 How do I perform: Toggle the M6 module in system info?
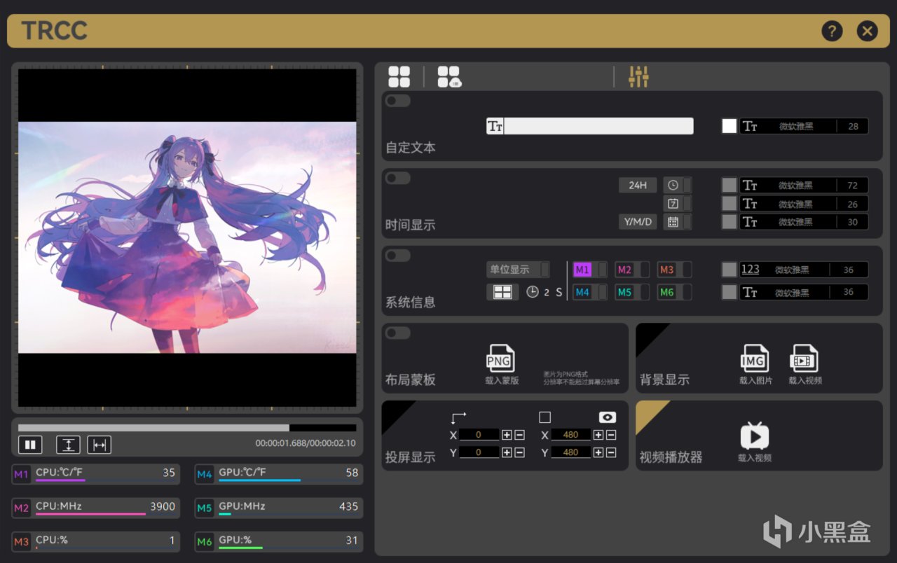point(674,292)
